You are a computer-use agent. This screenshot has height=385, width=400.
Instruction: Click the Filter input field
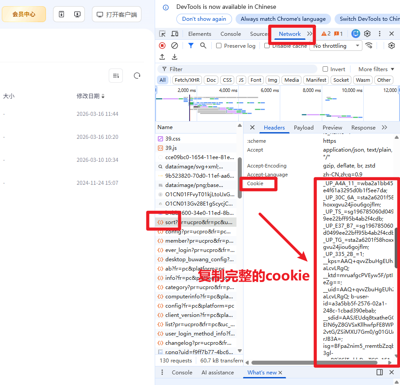pos(237,69)
